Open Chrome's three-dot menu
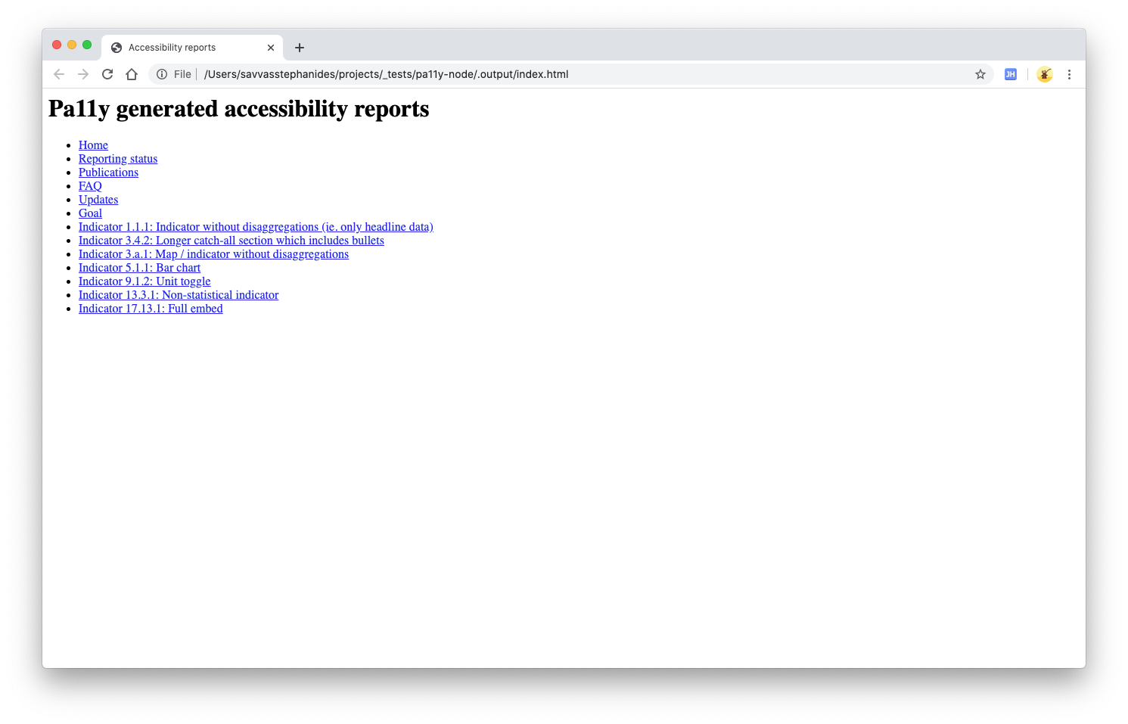 point(1069,74)
